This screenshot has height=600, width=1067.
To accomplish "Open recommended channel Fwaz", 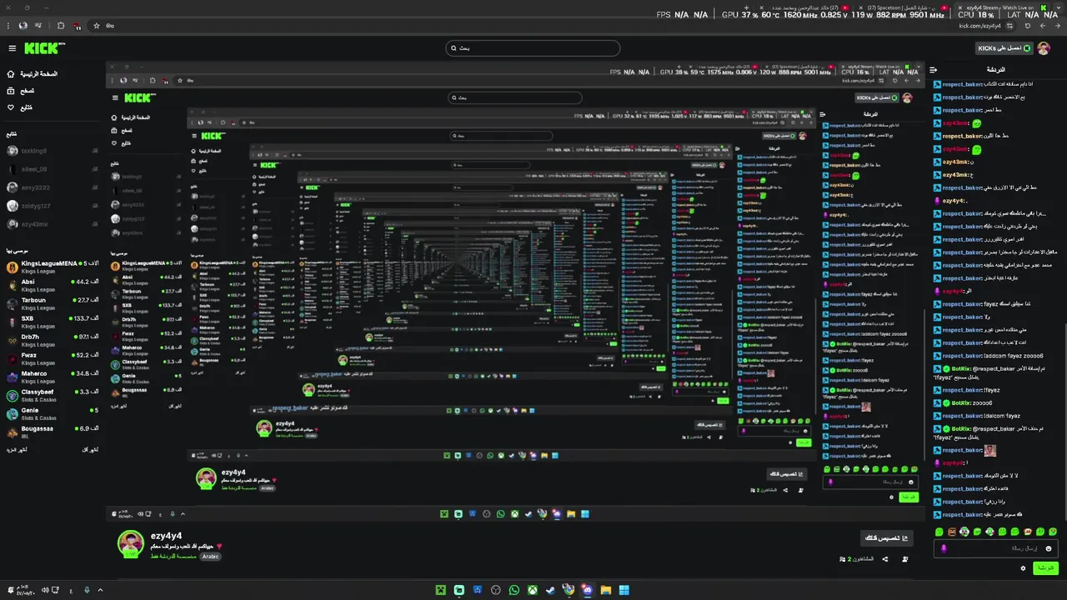I will (x=52, y=358).
